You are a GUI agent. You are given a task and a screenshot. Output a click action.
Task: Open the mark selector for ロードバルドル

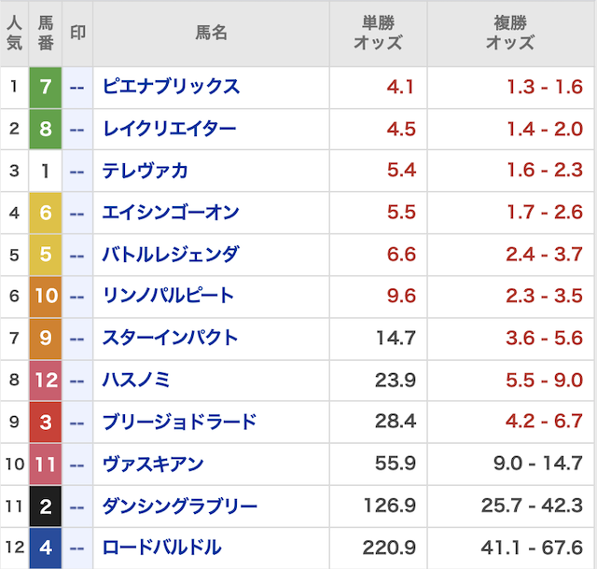[77, 548]
